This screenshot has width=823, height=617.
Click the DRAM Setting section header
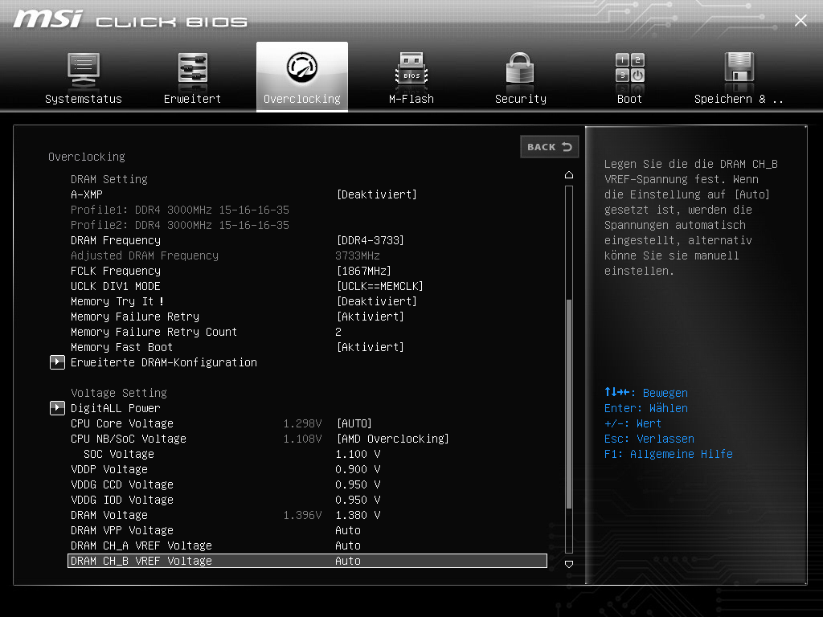tap(109, 179)
